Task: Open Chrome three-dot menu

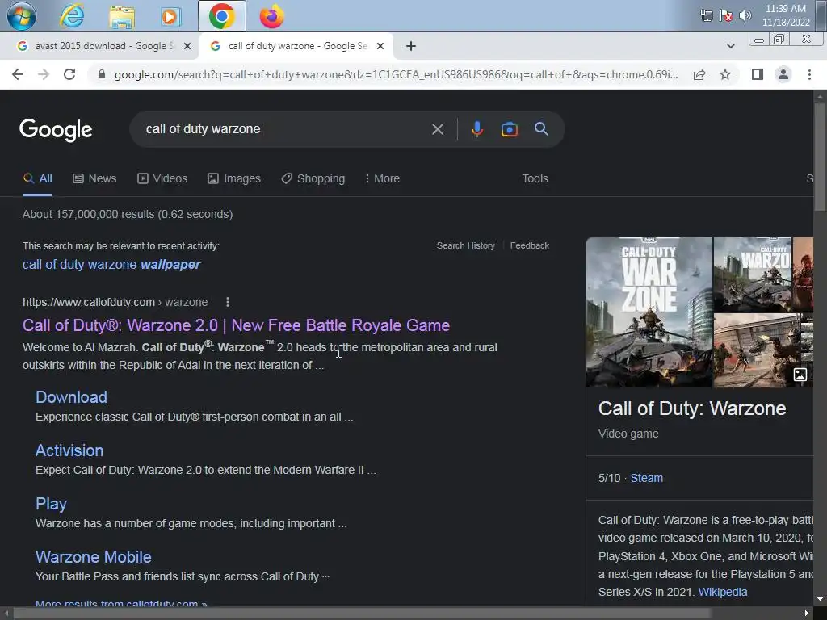Action: point(809,74)
